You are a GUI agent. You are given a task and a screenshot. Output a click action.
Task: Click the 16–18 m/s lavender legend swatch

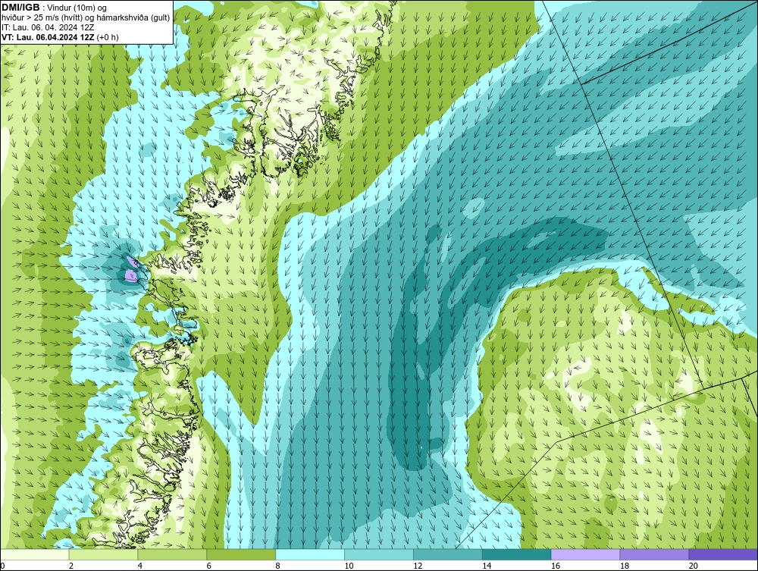tap(585, 554)
